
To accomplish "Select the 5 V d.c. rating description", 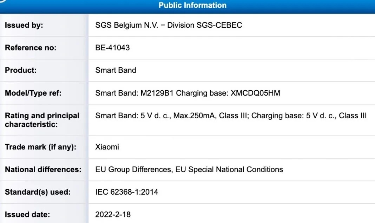I will tap(231, 116).
